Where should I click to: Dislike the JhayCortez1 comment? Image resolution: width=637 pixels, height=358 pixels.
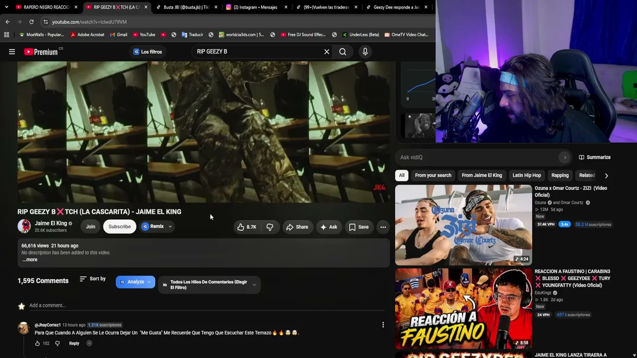point(57,343)
